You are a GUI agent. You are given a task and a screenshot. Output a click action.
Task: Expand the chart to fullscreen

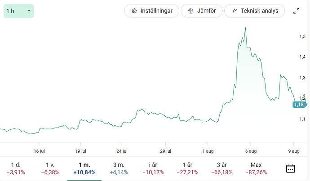pos(296,11)
